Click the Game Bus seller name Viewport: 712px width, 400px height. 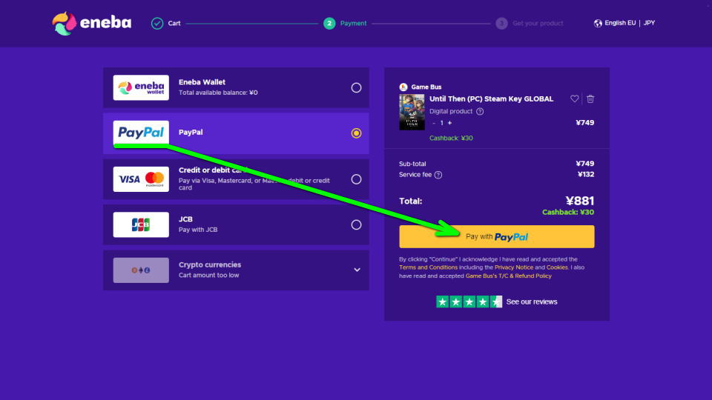pyautogui.click(x=426, y=87)
